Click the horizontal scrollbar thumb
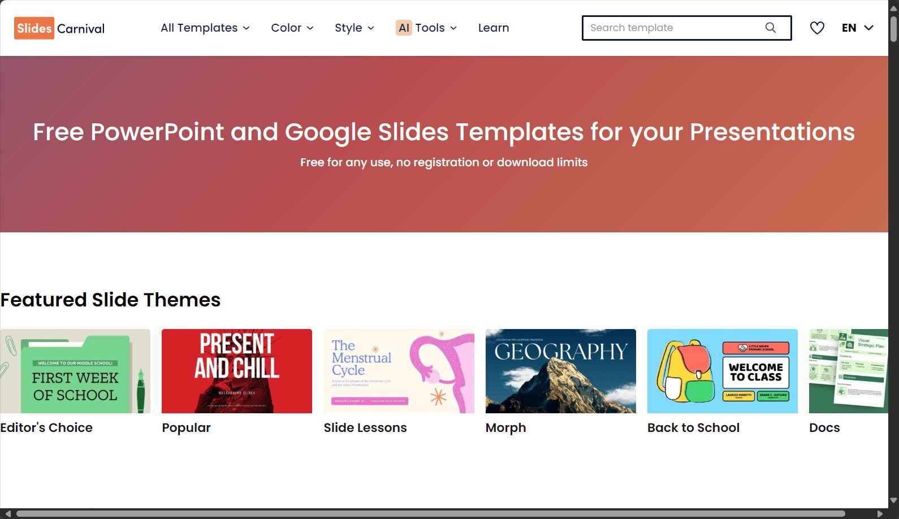 pyautogui.click(x=431, y=513)
